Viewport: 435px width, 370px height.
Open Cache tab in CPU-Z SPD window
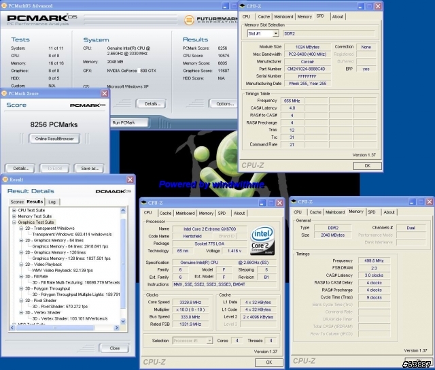point(264,16)
